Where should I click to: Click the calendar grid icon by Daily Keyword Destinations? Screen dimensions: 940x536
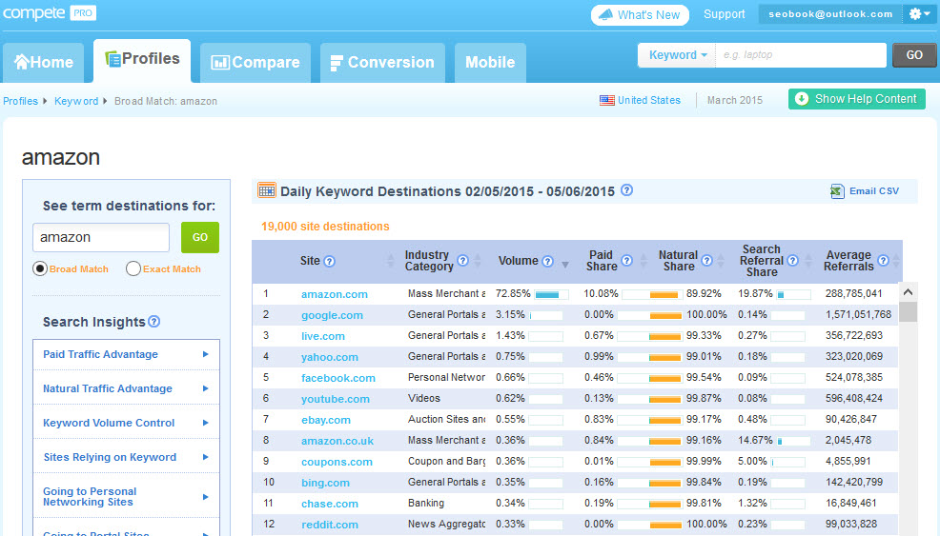point(267,190)
